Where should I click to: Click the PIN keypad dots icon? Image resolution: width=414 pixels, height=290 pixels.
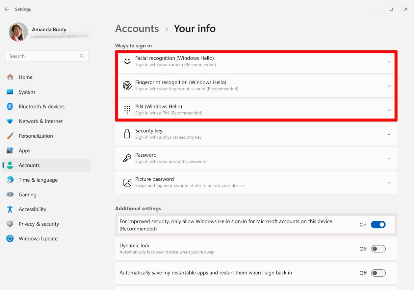[x=127, y=110]
